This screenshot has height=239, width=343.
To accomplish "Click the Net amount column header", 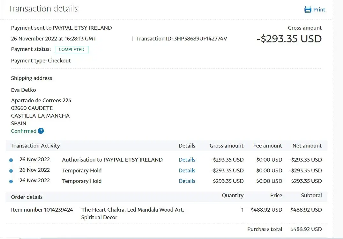I will pos(307,146).
